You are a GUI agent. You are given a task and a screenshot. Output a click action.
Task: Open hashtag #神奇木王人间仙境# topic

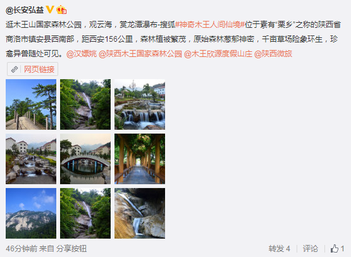(210, 25)
